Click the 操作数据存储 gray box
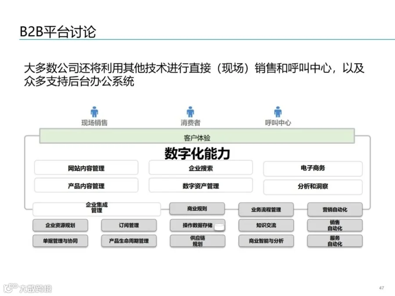 coord(197,225)
